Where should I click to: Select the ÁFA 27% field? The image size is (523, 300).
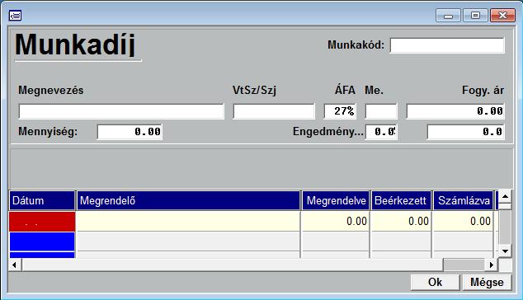click(x=340, y=111)
